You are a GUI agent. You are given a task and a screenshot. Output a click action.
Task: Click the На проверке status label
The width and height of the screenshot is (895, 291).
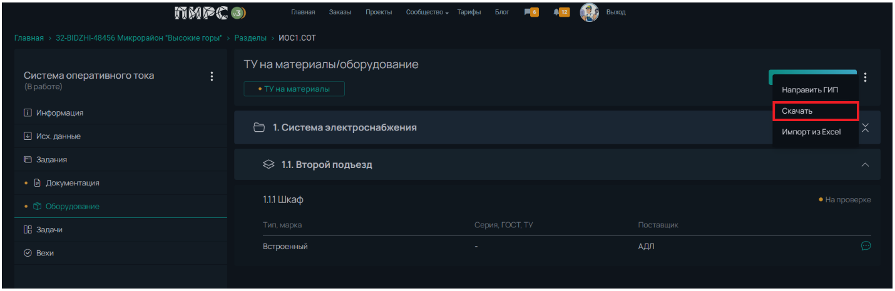pos(844,200)
